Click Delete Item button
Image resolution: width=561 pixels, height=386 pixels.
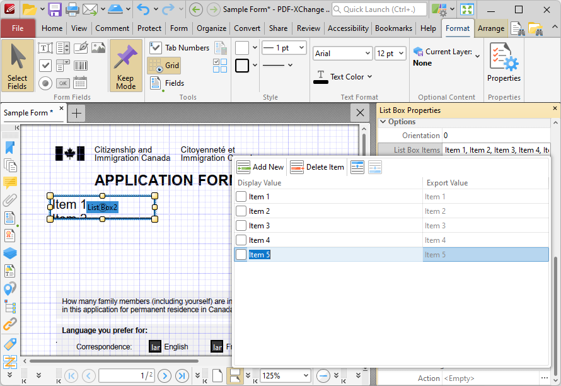click(x=317, y=167)
